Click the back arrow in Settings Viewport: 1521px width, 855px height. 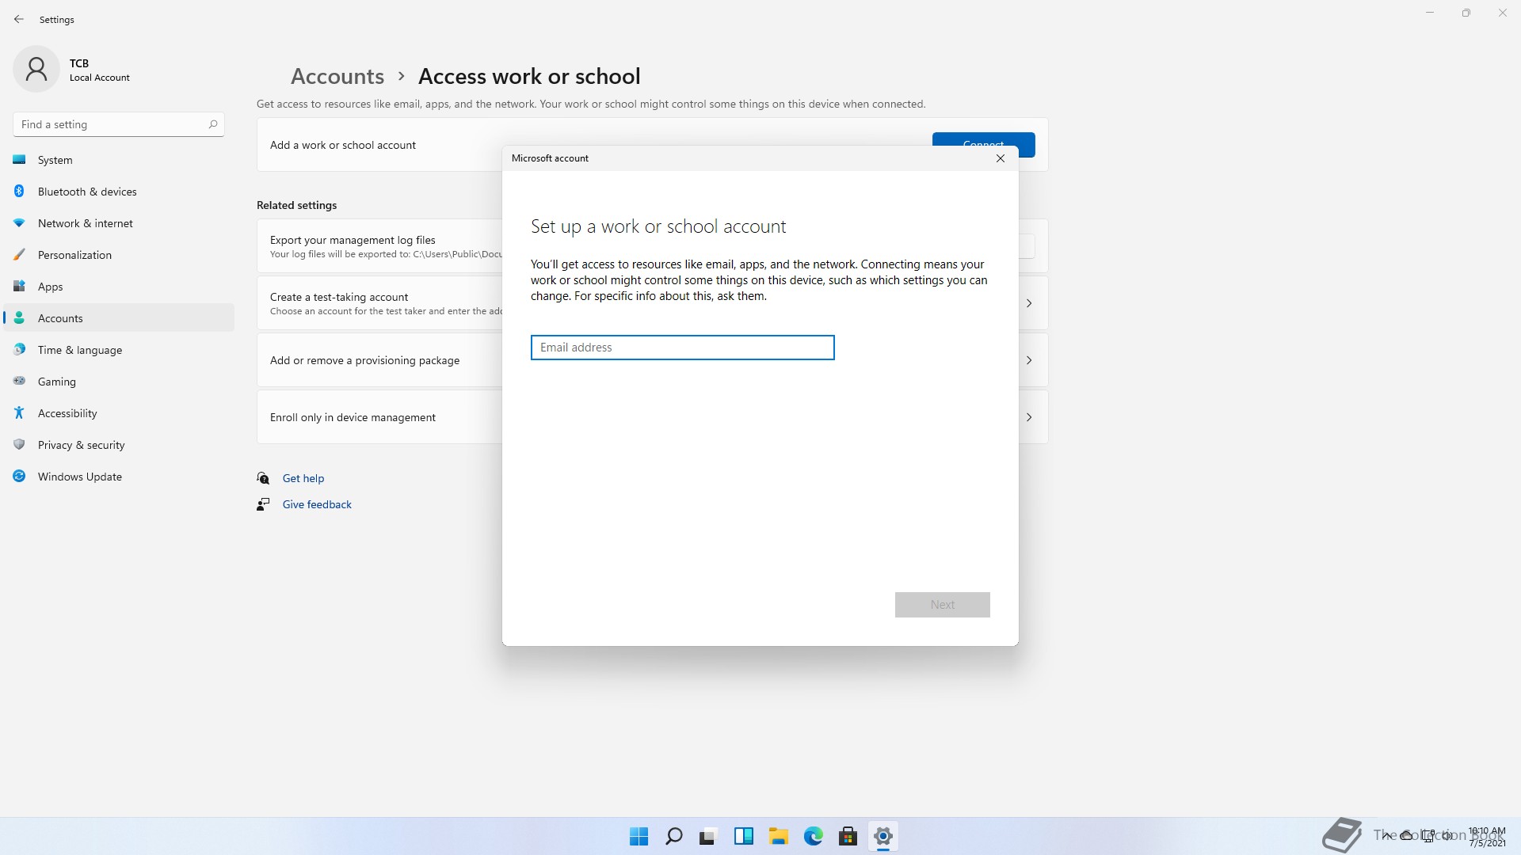click(19, 19)
